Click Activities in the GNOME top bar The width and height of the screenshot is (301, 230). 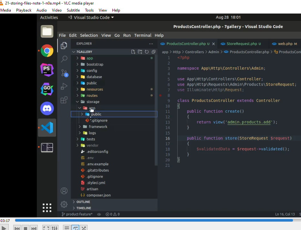[49, 17]
